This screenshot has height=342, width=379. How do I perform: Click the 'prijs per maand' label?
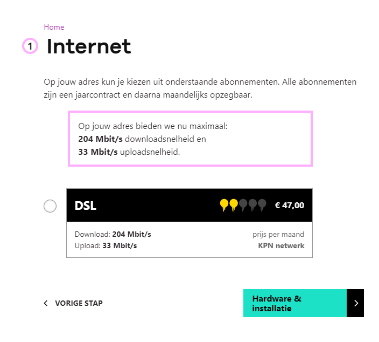278,235
